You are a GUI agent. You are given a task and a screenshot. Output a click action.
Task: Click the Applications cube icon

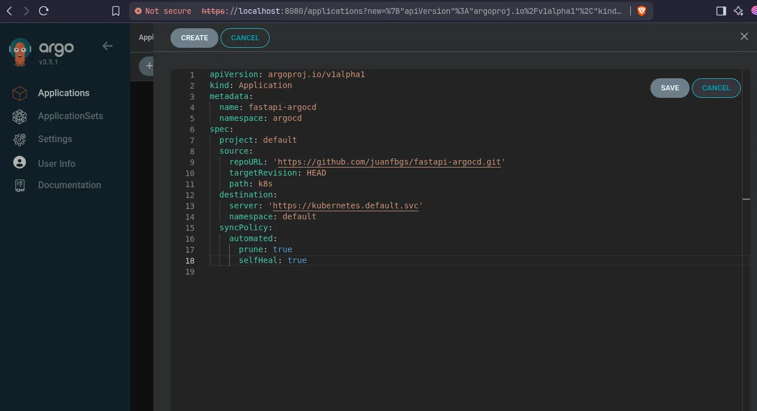20,93
